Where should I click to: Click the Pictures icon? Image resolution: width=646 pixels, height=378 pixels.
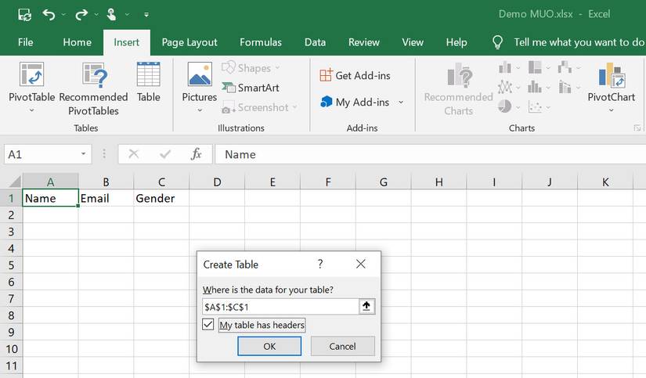(x=200, y=74)
